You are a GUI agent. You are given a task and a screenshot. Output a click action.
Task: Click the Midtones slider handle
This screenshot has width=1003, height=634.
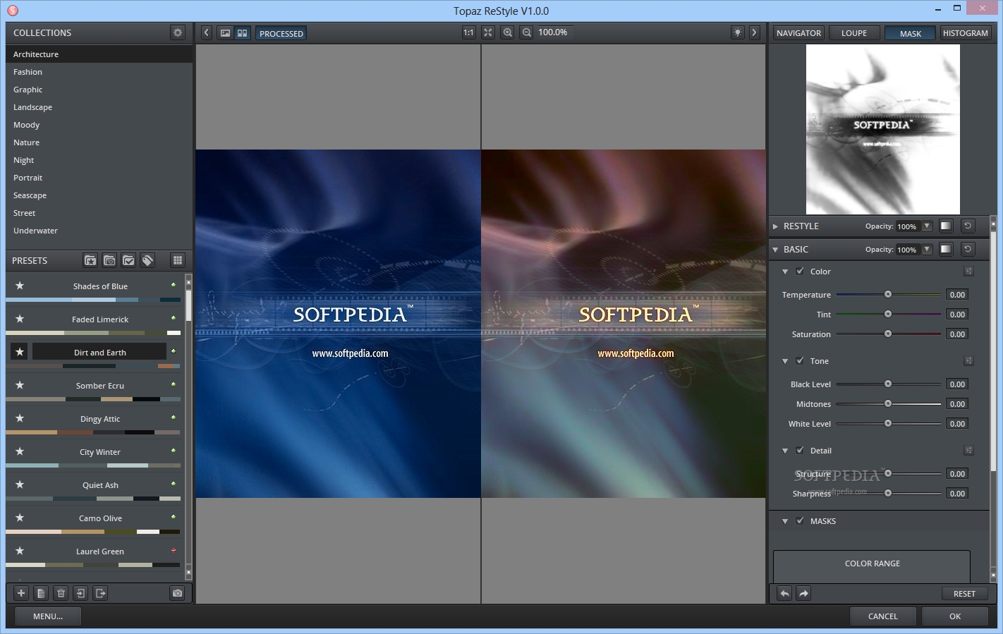tap(888, 403)
